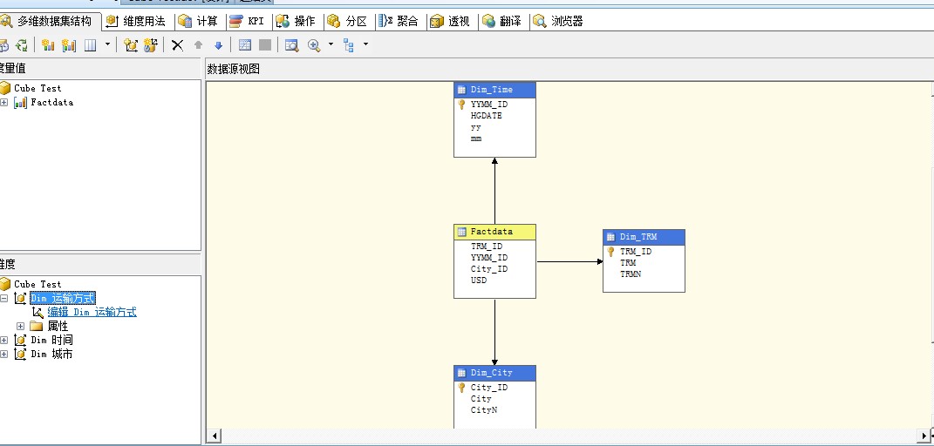This screenshot has height=446, width=934.
Task: Click TRMN column in Dim_TRM table
Action: tap(631, 274)
